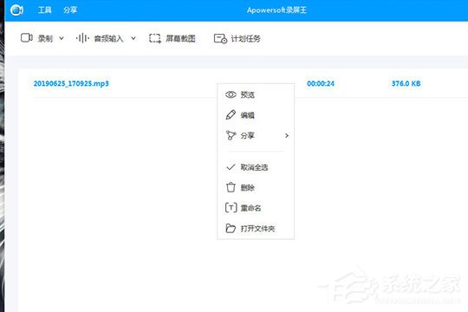Viewport: 468px width, 312px height.
Task: Click the scheduled task icon
Action: click(220, 38)
